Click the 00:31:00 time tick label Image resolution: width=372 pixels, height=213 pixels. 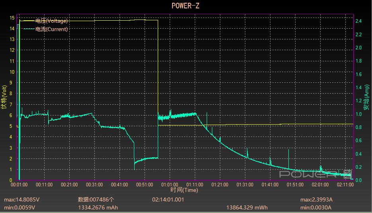pyautogui.click(x=94, y=185)
